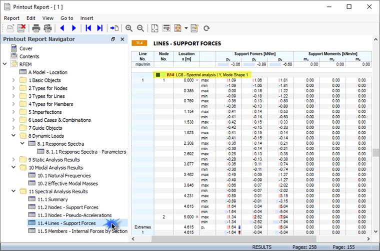Undock the Printout Report Navigator panel

point(113,39)
